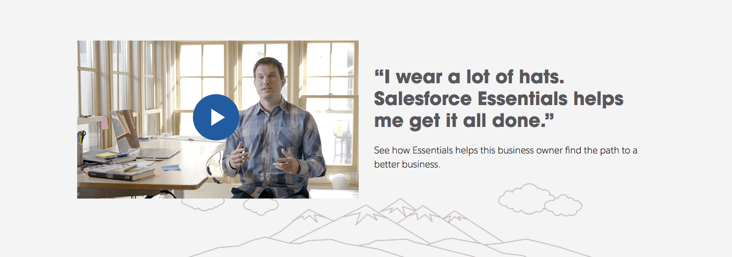Click the pink sticky note on the window frame

(x=104, y=123)
